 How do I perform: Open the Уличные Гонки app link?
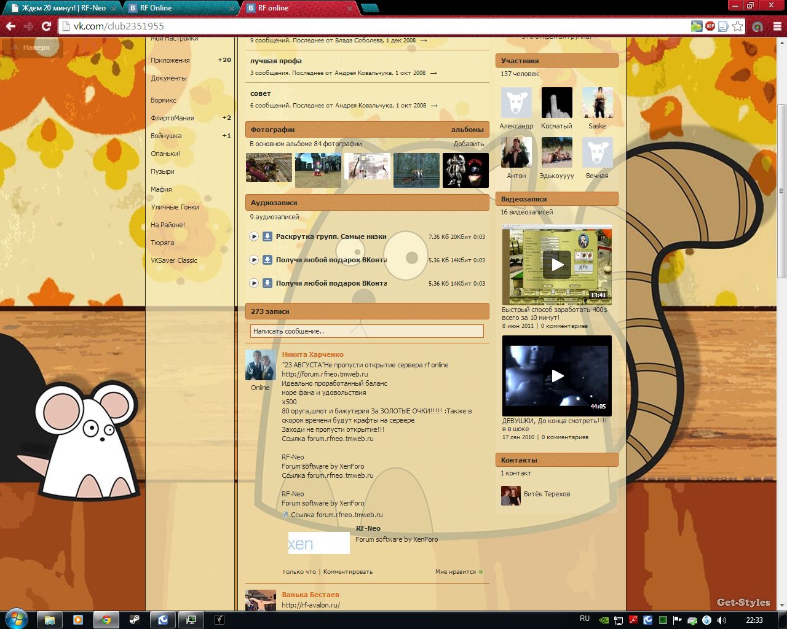coord(175,207)
